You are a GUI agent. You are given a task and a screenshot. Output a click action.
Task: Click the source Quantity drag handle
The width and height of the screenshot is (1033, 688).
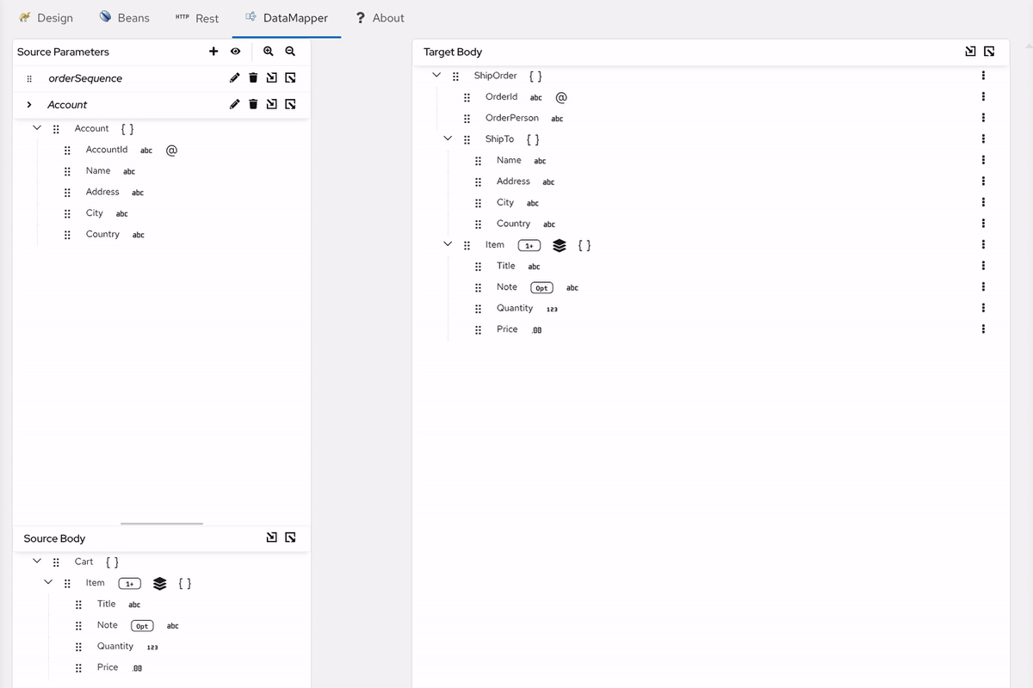(x=78, y=647)
